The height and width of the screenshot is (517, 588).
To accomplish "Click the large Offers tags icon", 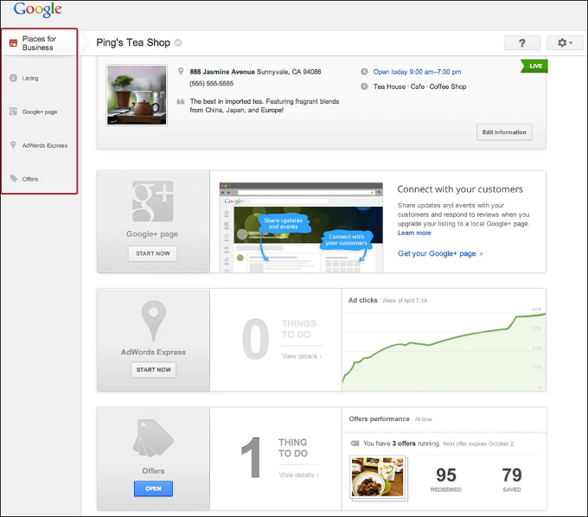I will (153, 438).
